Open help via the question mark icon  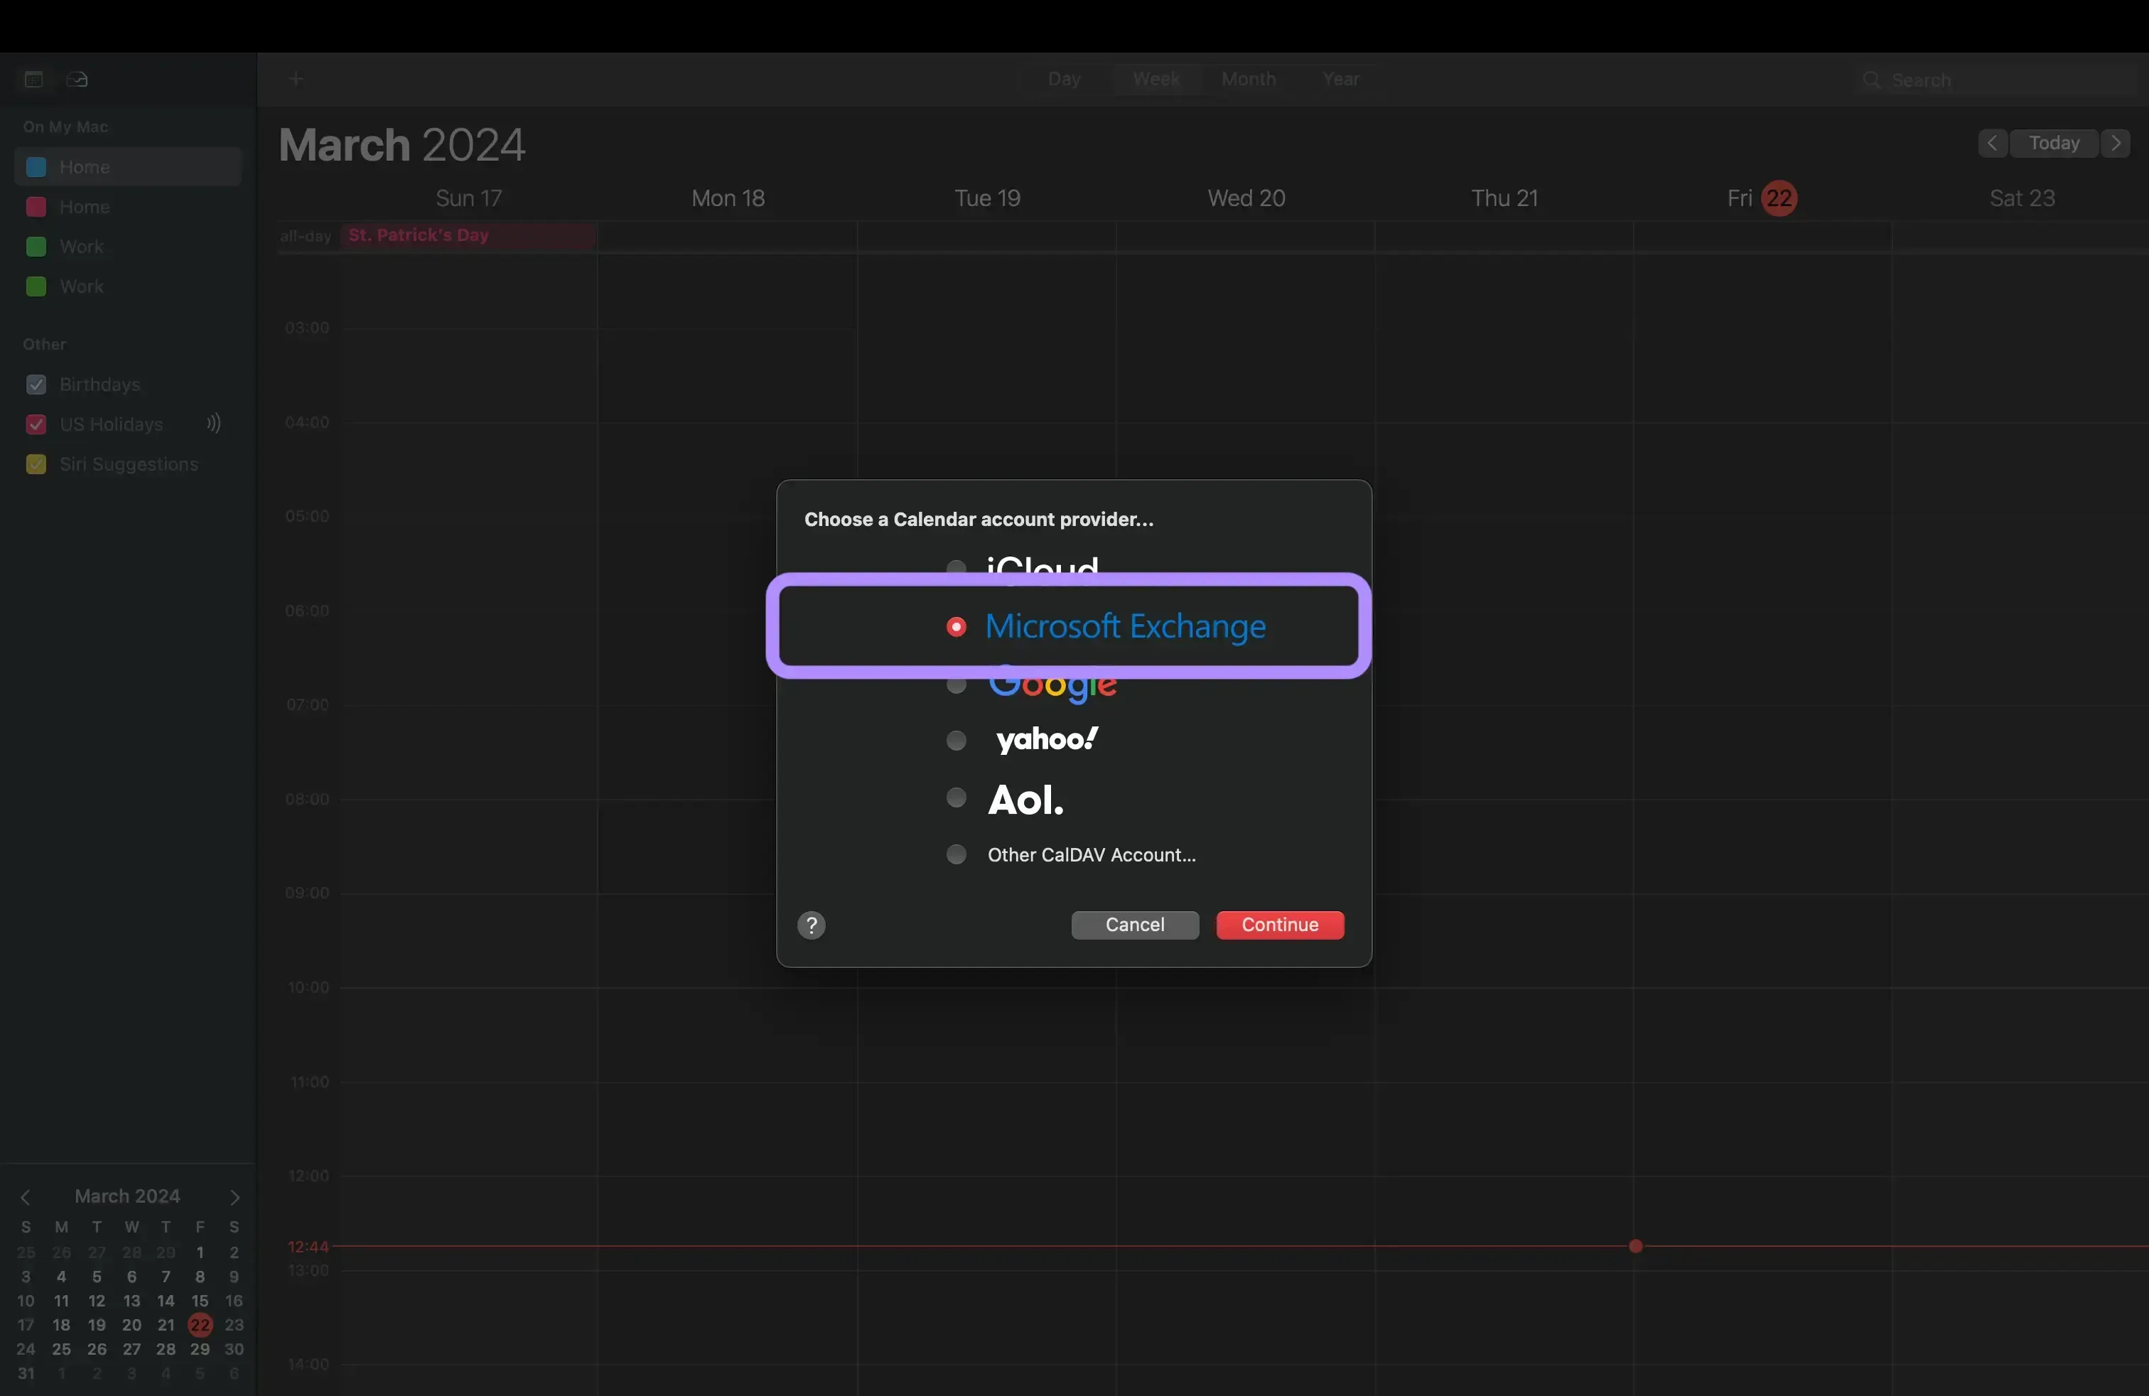[811, 925]
